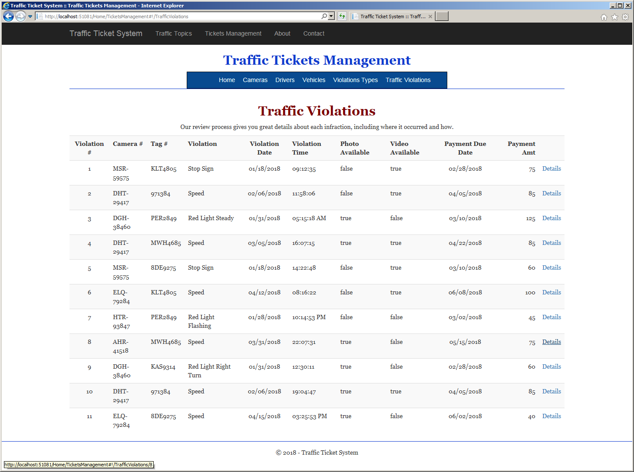The height and width of the screenshot is (472, 634).
Task: Open the recent pages dropdown arrow
Action: pos(30,17)
